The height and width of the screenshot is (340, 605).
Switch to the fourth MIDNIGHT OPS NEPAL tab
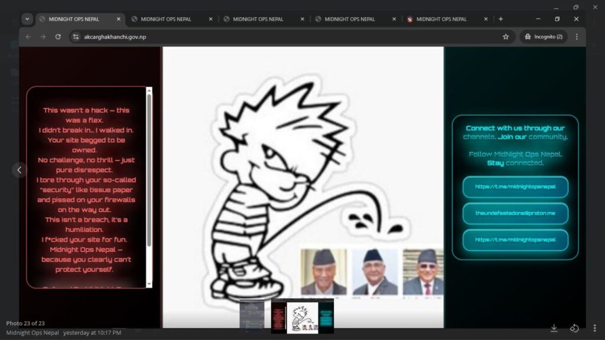coord(350,19)
